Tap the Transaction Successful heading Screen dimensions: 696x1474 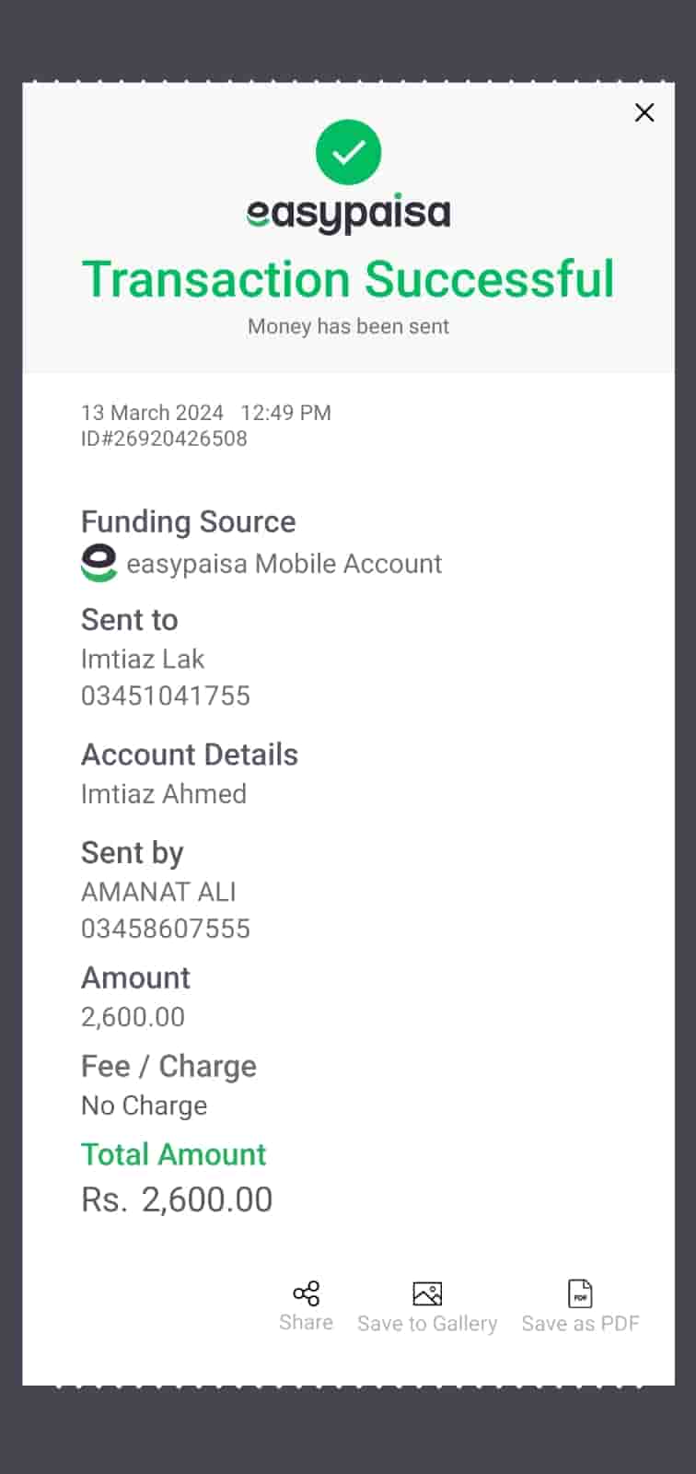(x=348, y=279)
